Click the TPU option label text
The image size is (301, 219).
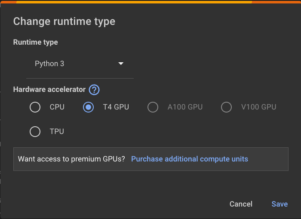tap(57, 131)
